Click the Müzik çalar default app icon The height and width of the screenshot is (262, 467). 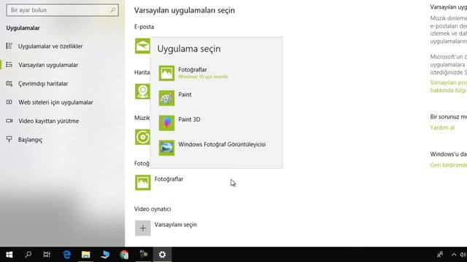pos(142,137)
